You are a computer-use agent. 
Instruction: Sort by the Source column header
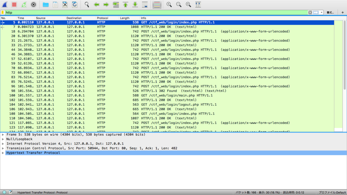click(50, 18)
